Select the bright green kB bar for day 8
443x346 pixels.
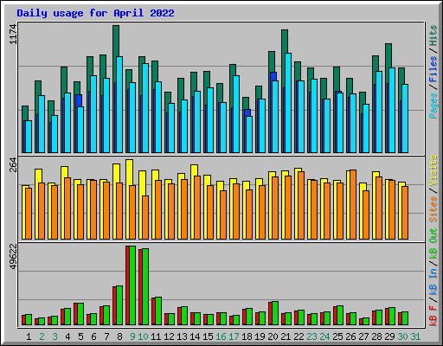coord(119,305)
